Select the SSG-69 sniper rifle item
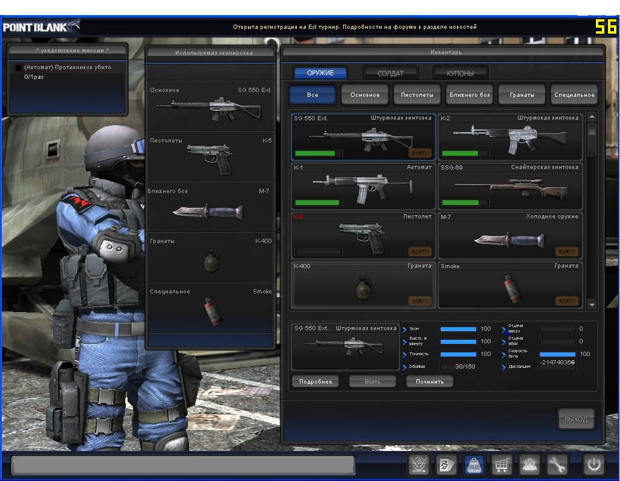Viewport: 620px width, 481px height. pyautogui.click(x=510, y=186)
